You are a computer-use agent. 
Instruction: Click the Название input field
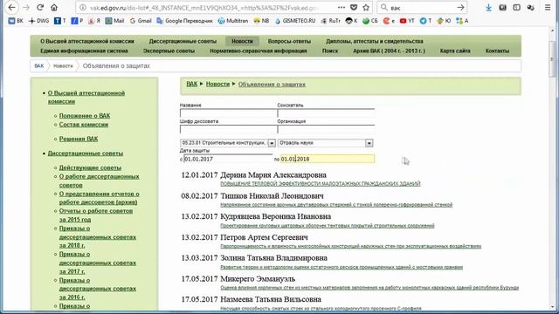point(228,113)
